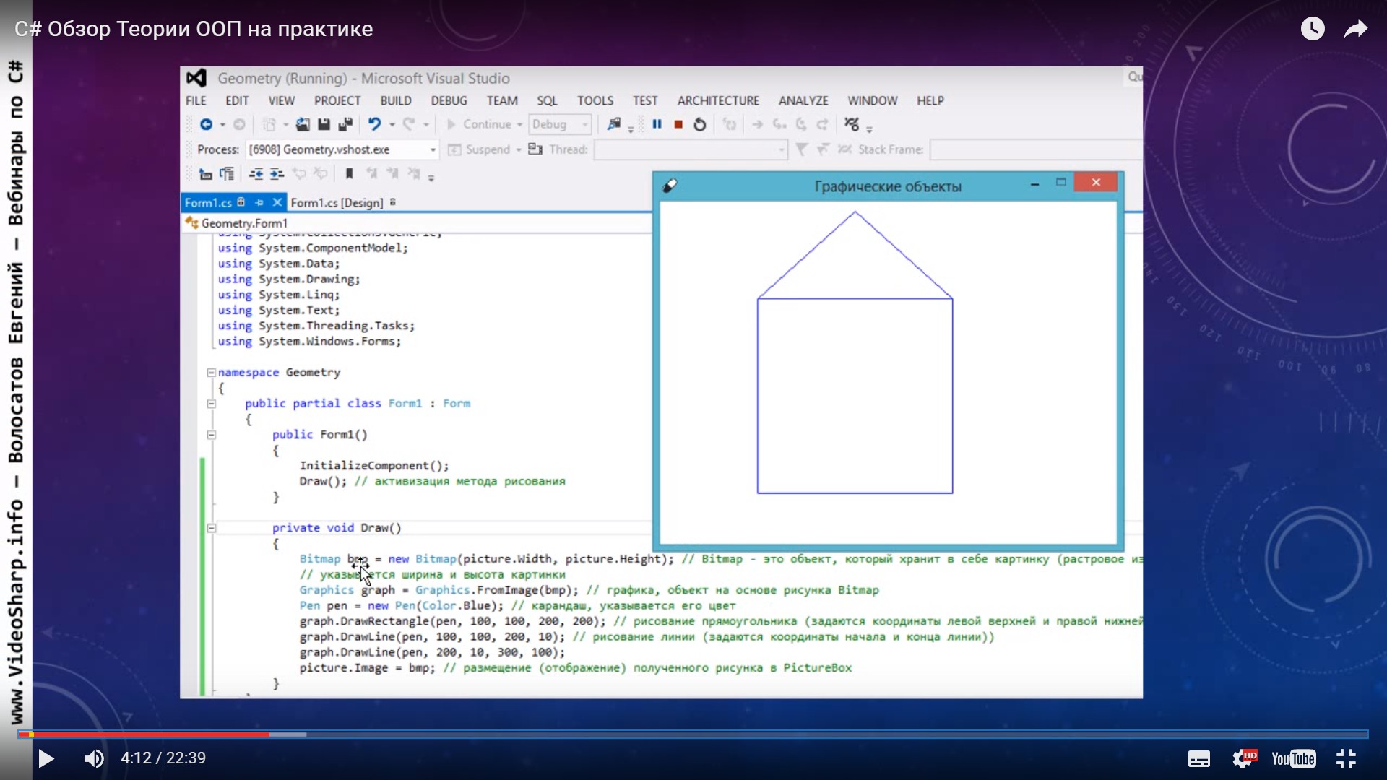This screenshot has height=780, width=1387.
Task: Open the BUILD menu
Action: pos(396,100)
